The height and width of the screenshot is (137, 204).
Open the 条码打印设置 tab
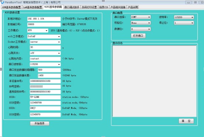click(x=89, y=7)
